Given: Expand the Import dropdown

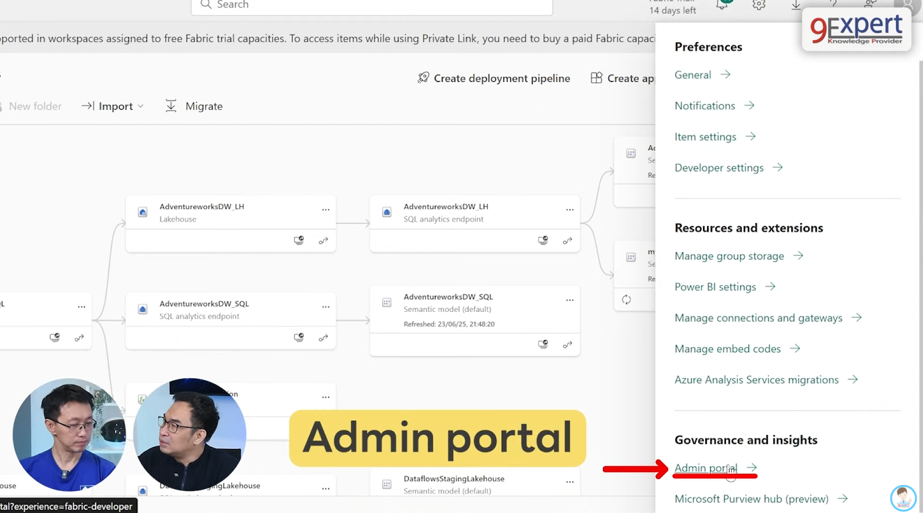Looking at the screenshot, I should (141, 106).
